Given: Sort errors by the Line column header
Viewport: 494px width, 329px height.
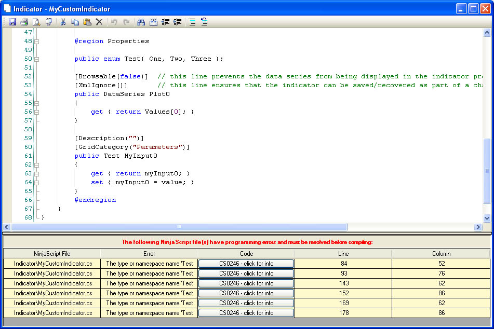Looking at the screenshot, I should [343, 254].
